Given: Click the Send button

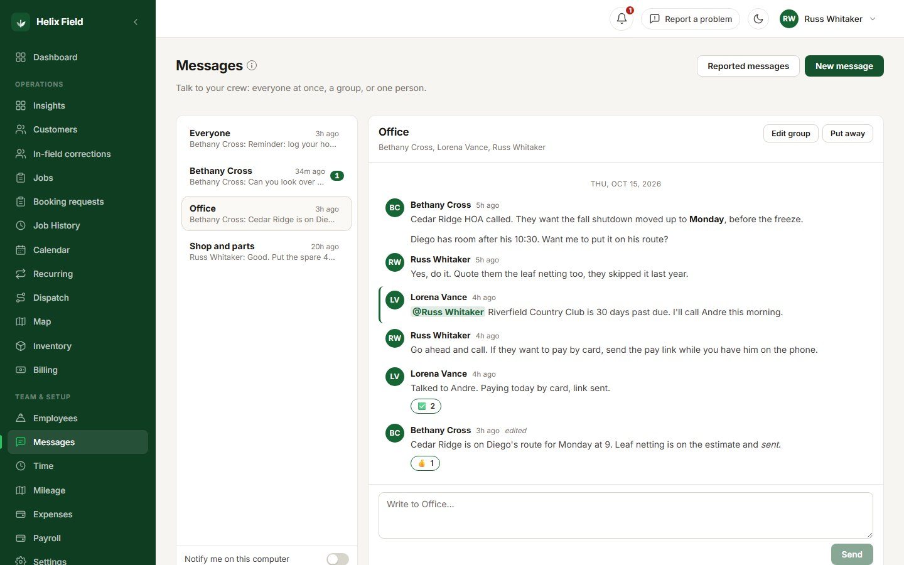Looking at the screenshot, I should (x=852, y=554).
